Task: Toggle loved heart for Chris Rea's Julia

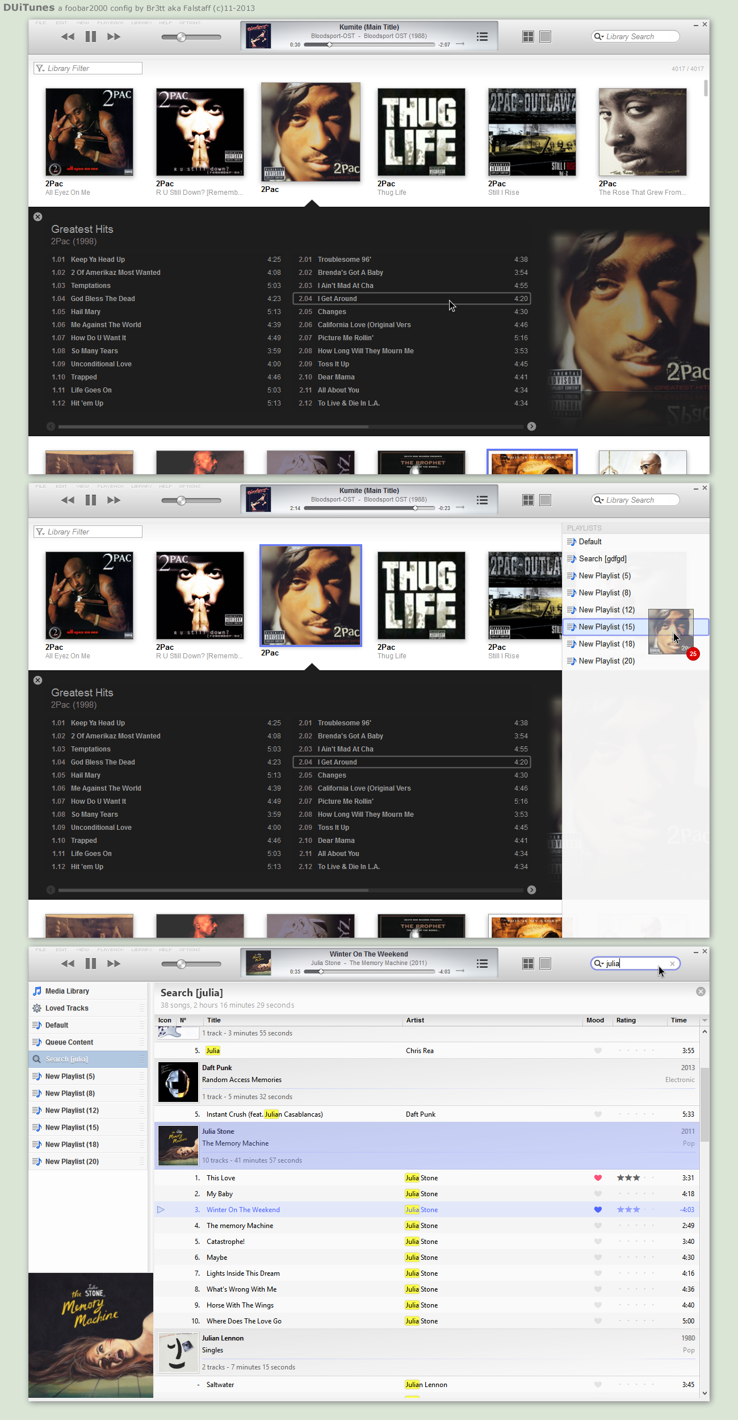Action: click(x=598, y=1051)
